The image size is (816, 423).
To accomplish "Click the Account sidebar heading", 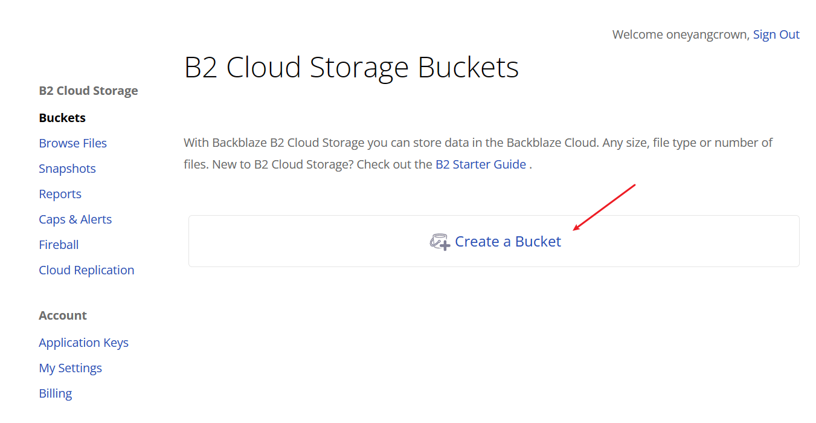I will coord(63,315).
